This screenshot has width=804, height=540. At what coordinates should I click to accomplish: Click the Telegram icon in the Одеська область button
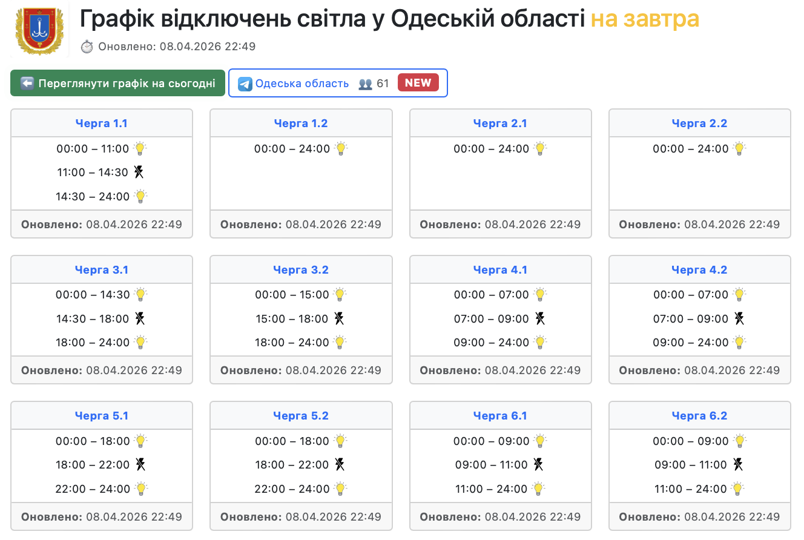coord(245,84)
